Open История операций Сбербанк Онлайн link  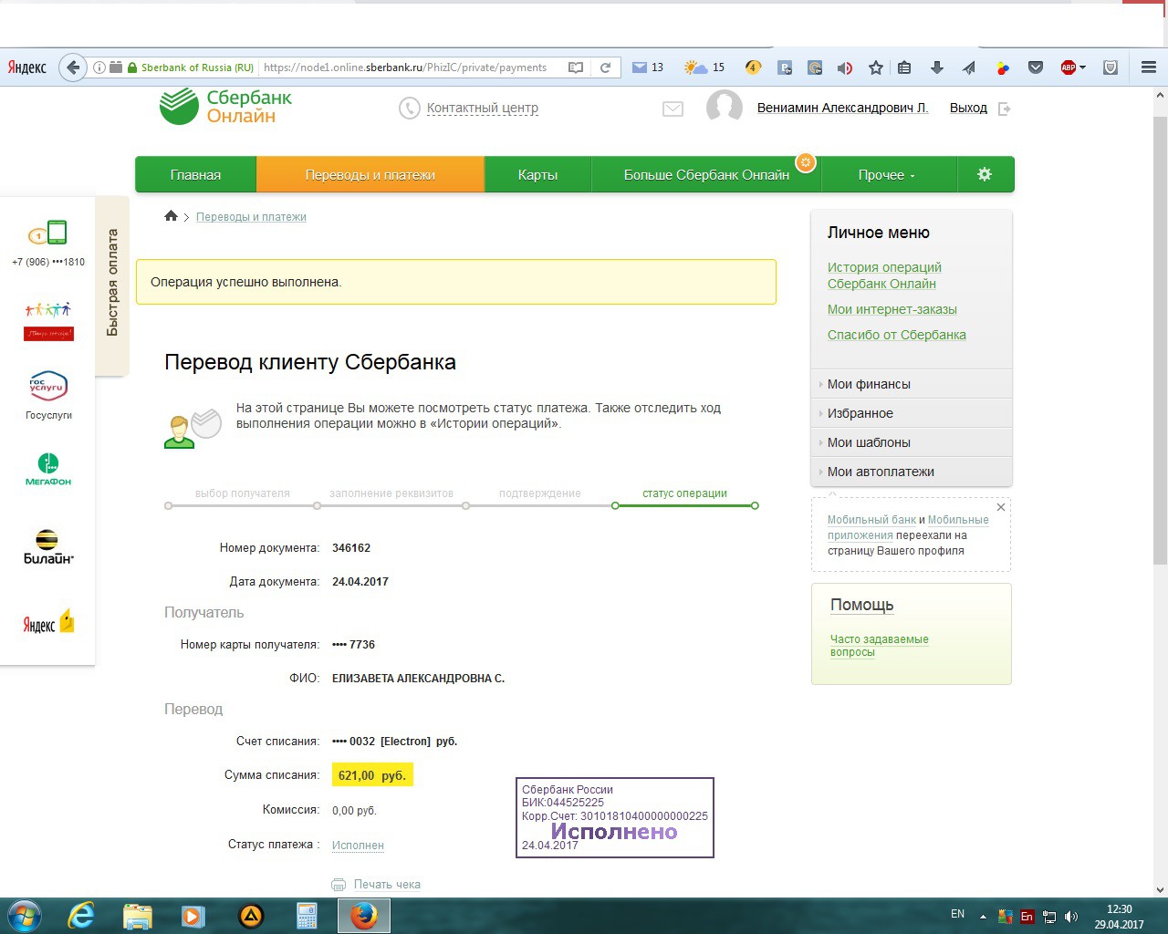click(x=884, y=275)
